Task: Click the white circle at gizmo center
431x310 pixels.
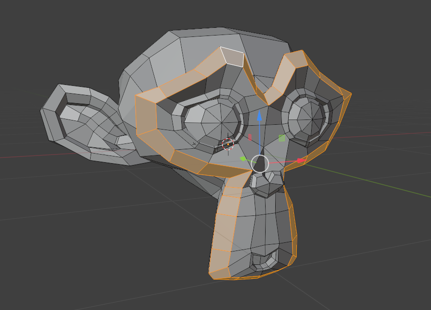Action: [x=260, y=163]
